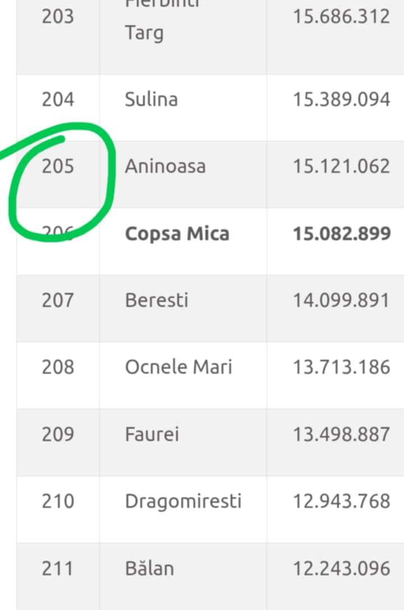
Task: Select the Dragomiresti town name
Action: (x=183, y=501)
